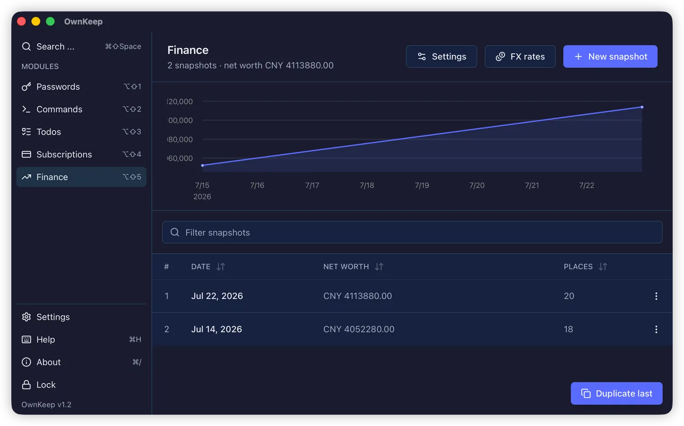The height and width of the screenshot is (426, 684).
Task: Open the Todos module
Action: pos(81,132)
